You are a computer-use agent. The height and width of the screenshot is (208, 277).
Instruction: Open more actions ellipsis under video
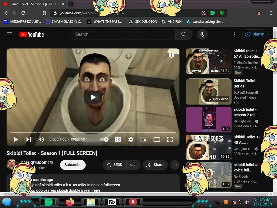[175, 165]
